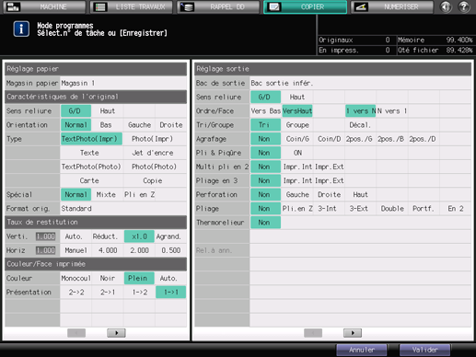Viewport: 476px width, 357px height.
Task: Open Magasin papier selection Magasin 1
Action: pyautogui.click(x=123, y=83)
